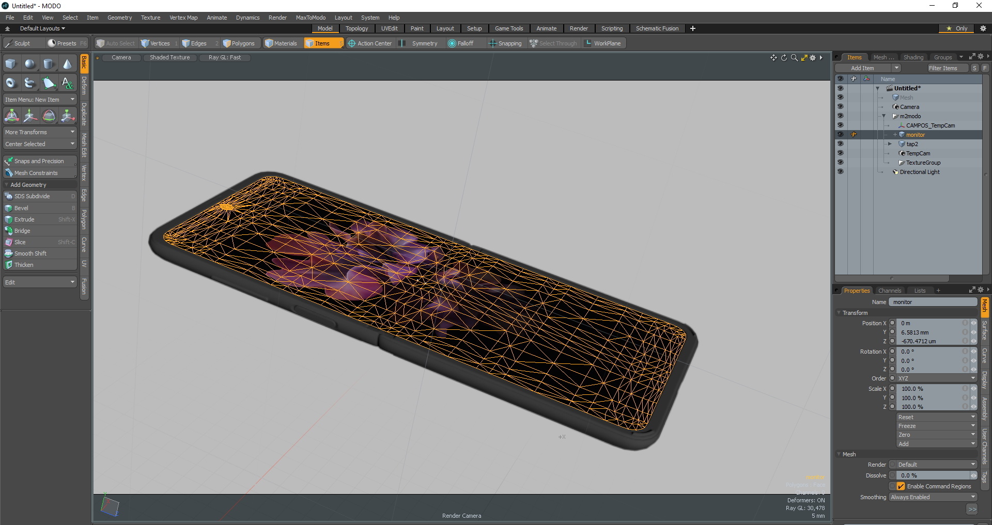Select the A& Text tool
The width and height of the screenshot is (992, 525).
pyautogui.click(x=67, y=83)
